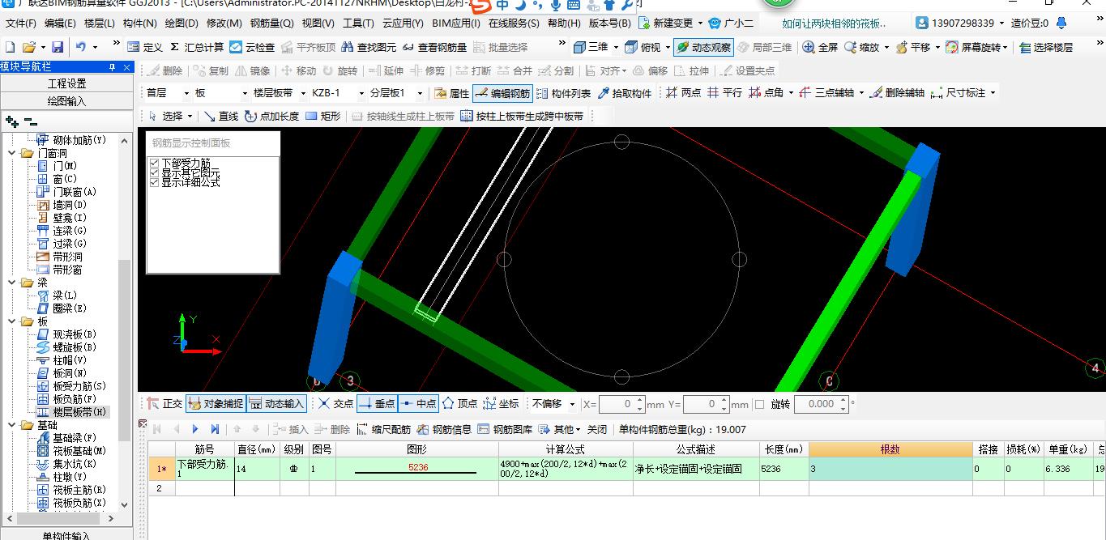
Task: Select the 平移 pan tool
Action: (913, 48)
